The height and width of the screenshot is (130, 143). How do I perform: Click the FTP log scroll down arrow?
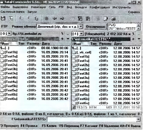pyautogui.click(x=139, y=28)
